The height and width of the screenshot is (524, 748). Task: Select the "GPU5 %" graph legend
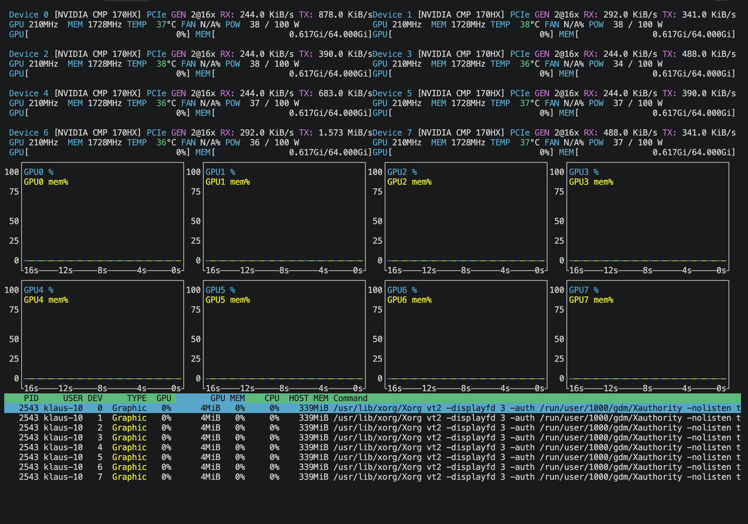pos(220,290)
